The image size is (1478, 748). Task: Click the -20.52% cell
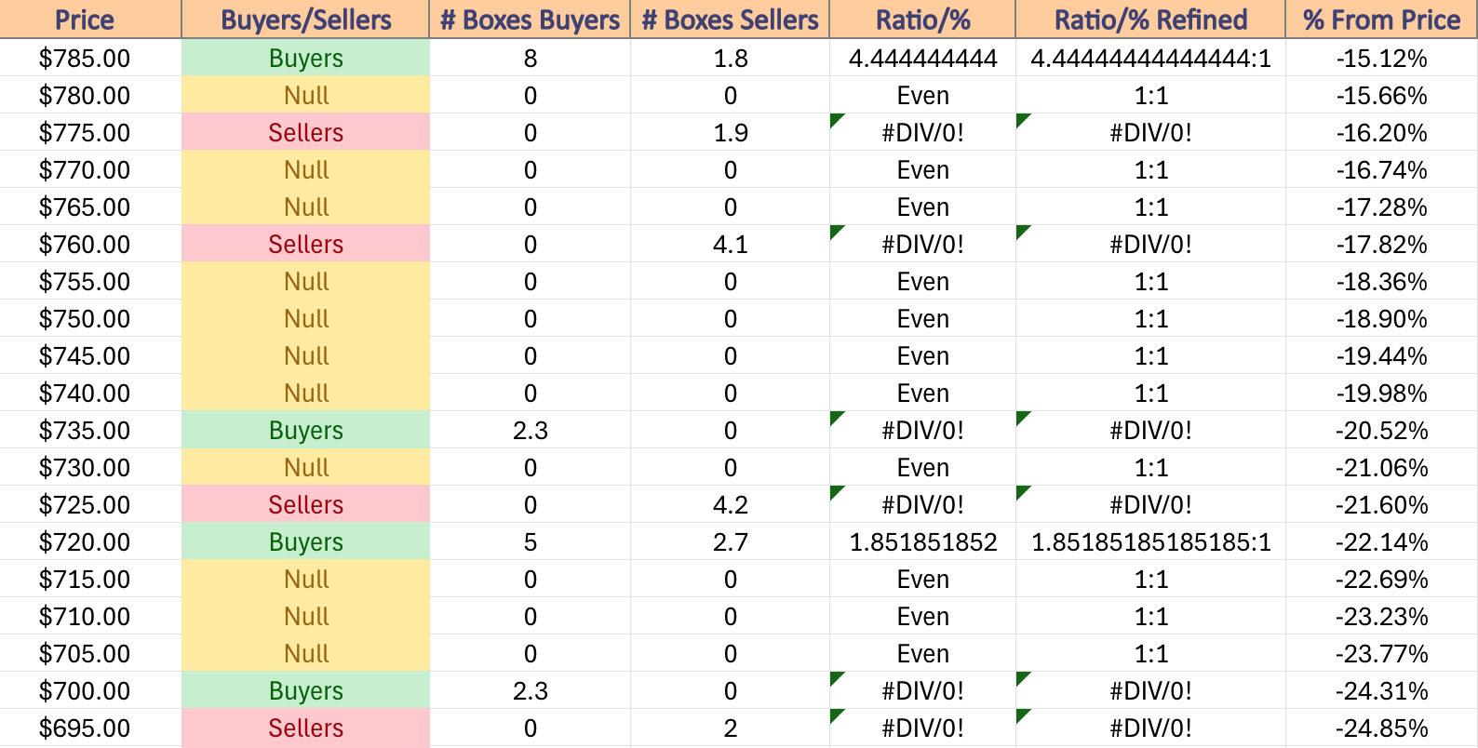click(x=1381, y=430)
